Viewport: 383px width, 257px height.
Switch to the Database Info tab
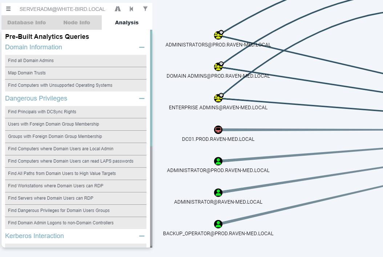pos(27,23)
